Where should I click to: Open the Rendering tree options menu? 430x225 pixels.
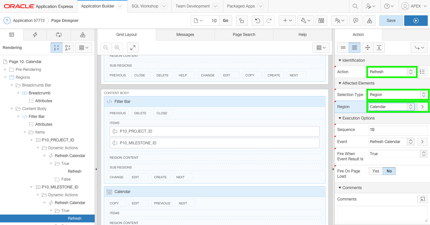pyautogui.click(x=84, y=48)
